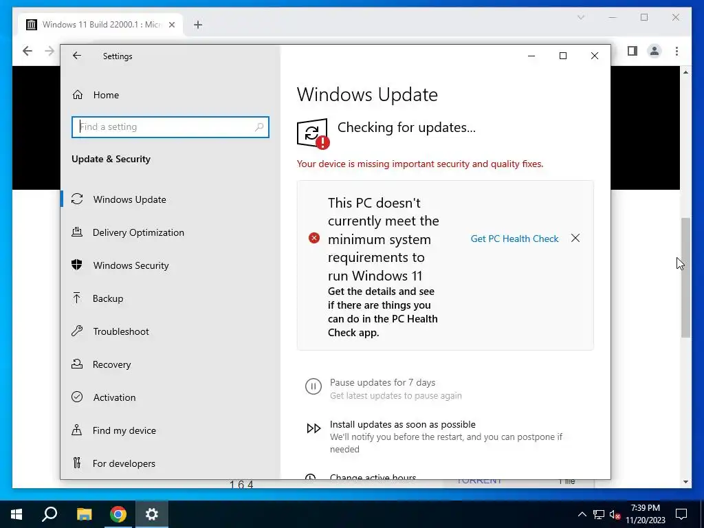The width and height of the screenshot is (704, 528).
Task: Maximize the Settings window
Action: click(x=563, y=56)
